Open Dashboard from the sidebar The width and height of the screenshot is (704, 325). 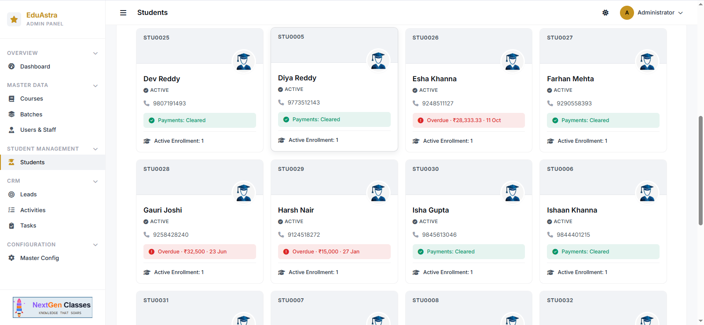tap(52, 67)
